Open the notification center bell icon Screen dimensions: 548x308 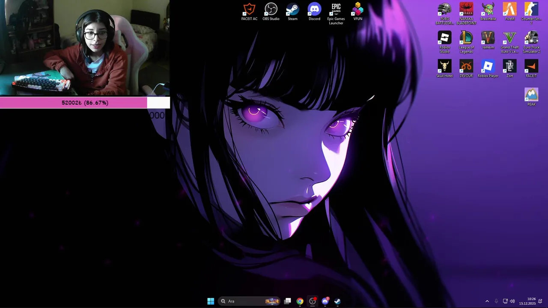point(540,301)
